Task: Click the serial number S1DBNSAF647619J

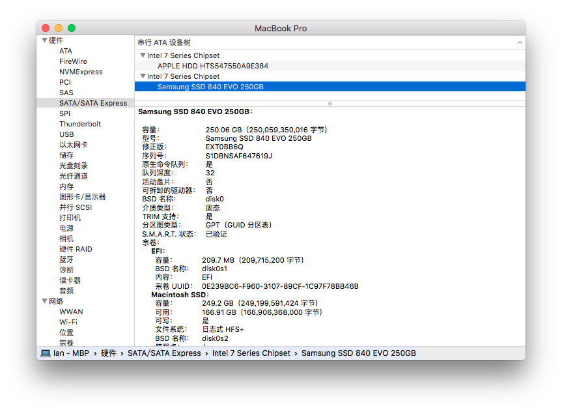Action: (x=239, y=156)
